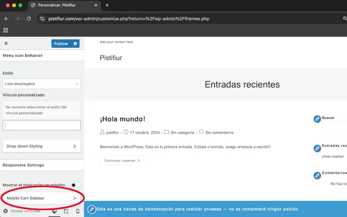347x217 pixels.
Task: Click Ocultar controles collapse arrow icon
Action: coord(6,211)
